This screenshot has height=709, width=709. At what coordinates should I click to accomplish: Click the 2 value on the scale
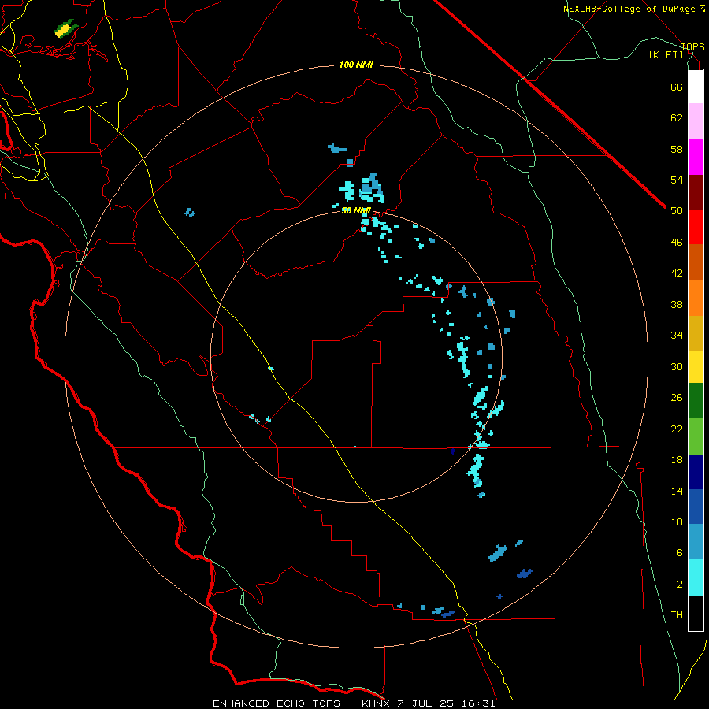(x=680, y=585)
